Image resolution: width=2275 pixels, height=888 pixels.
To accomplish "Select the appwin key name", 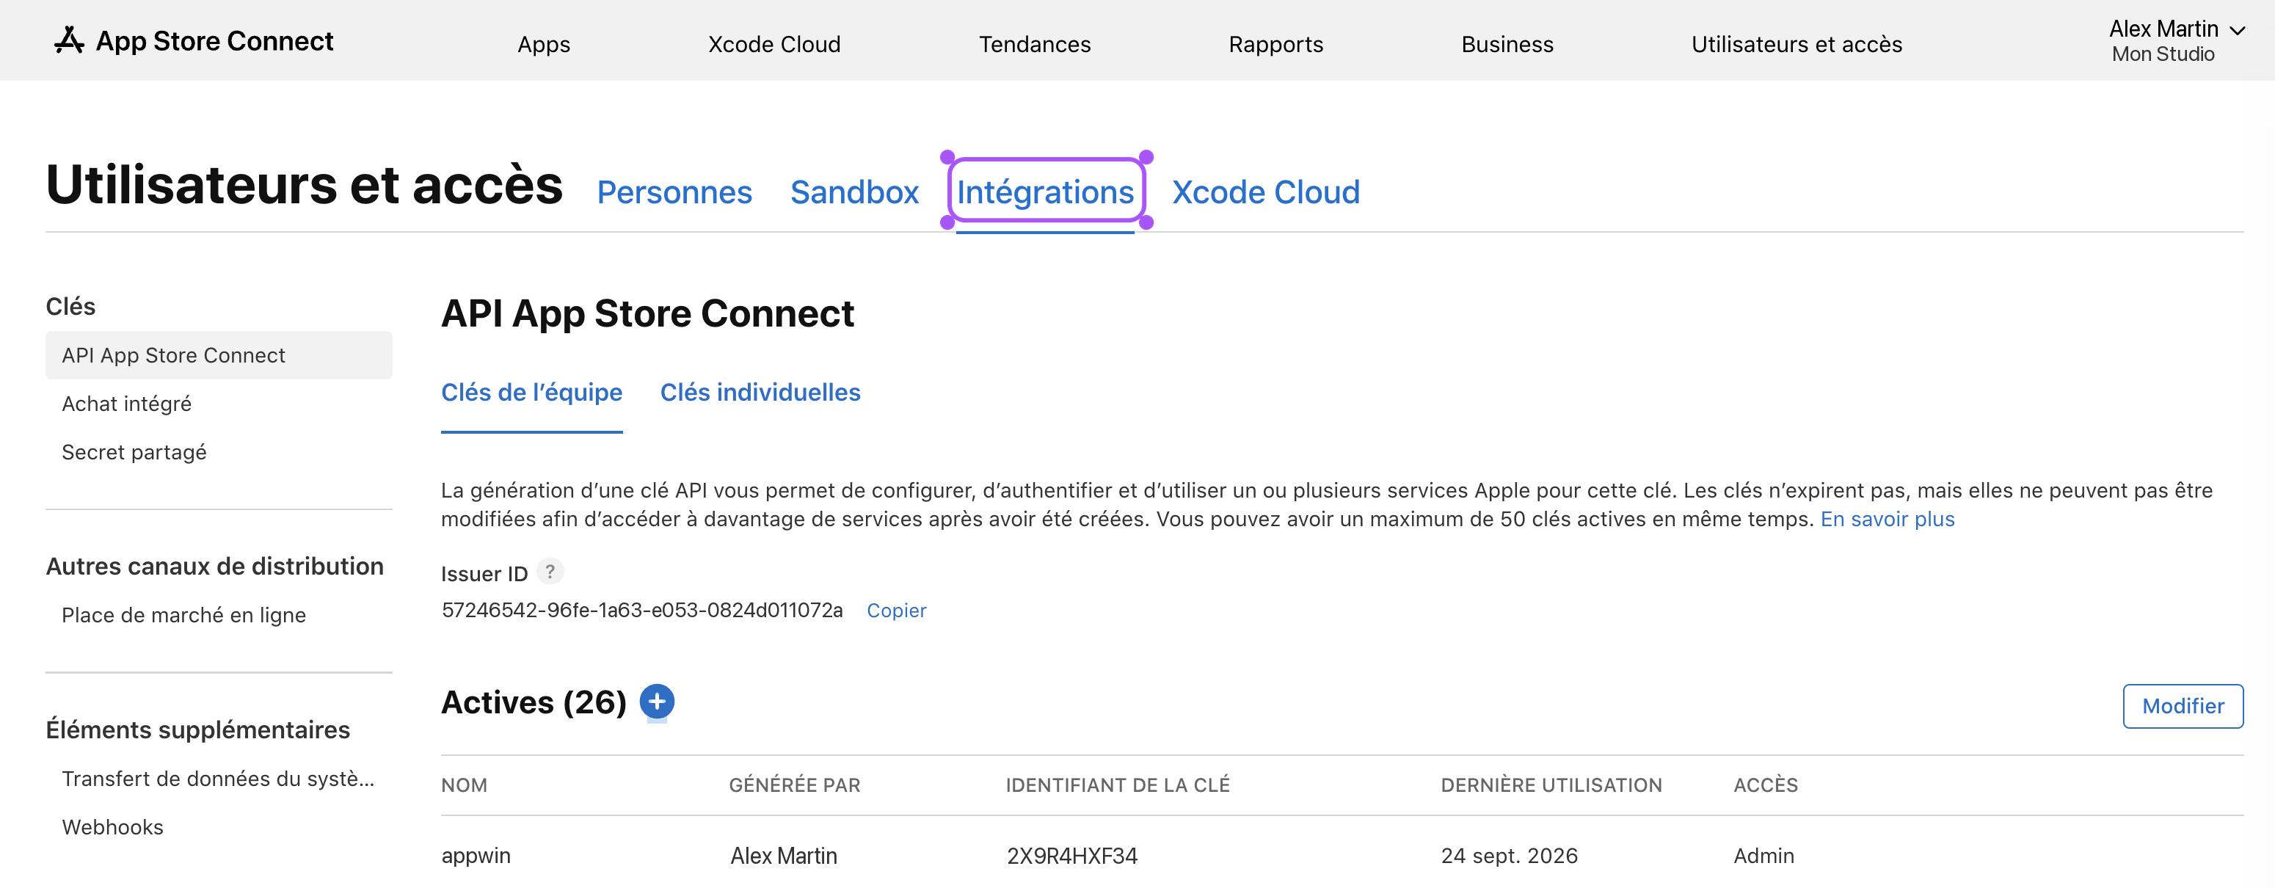I will 476,856.
